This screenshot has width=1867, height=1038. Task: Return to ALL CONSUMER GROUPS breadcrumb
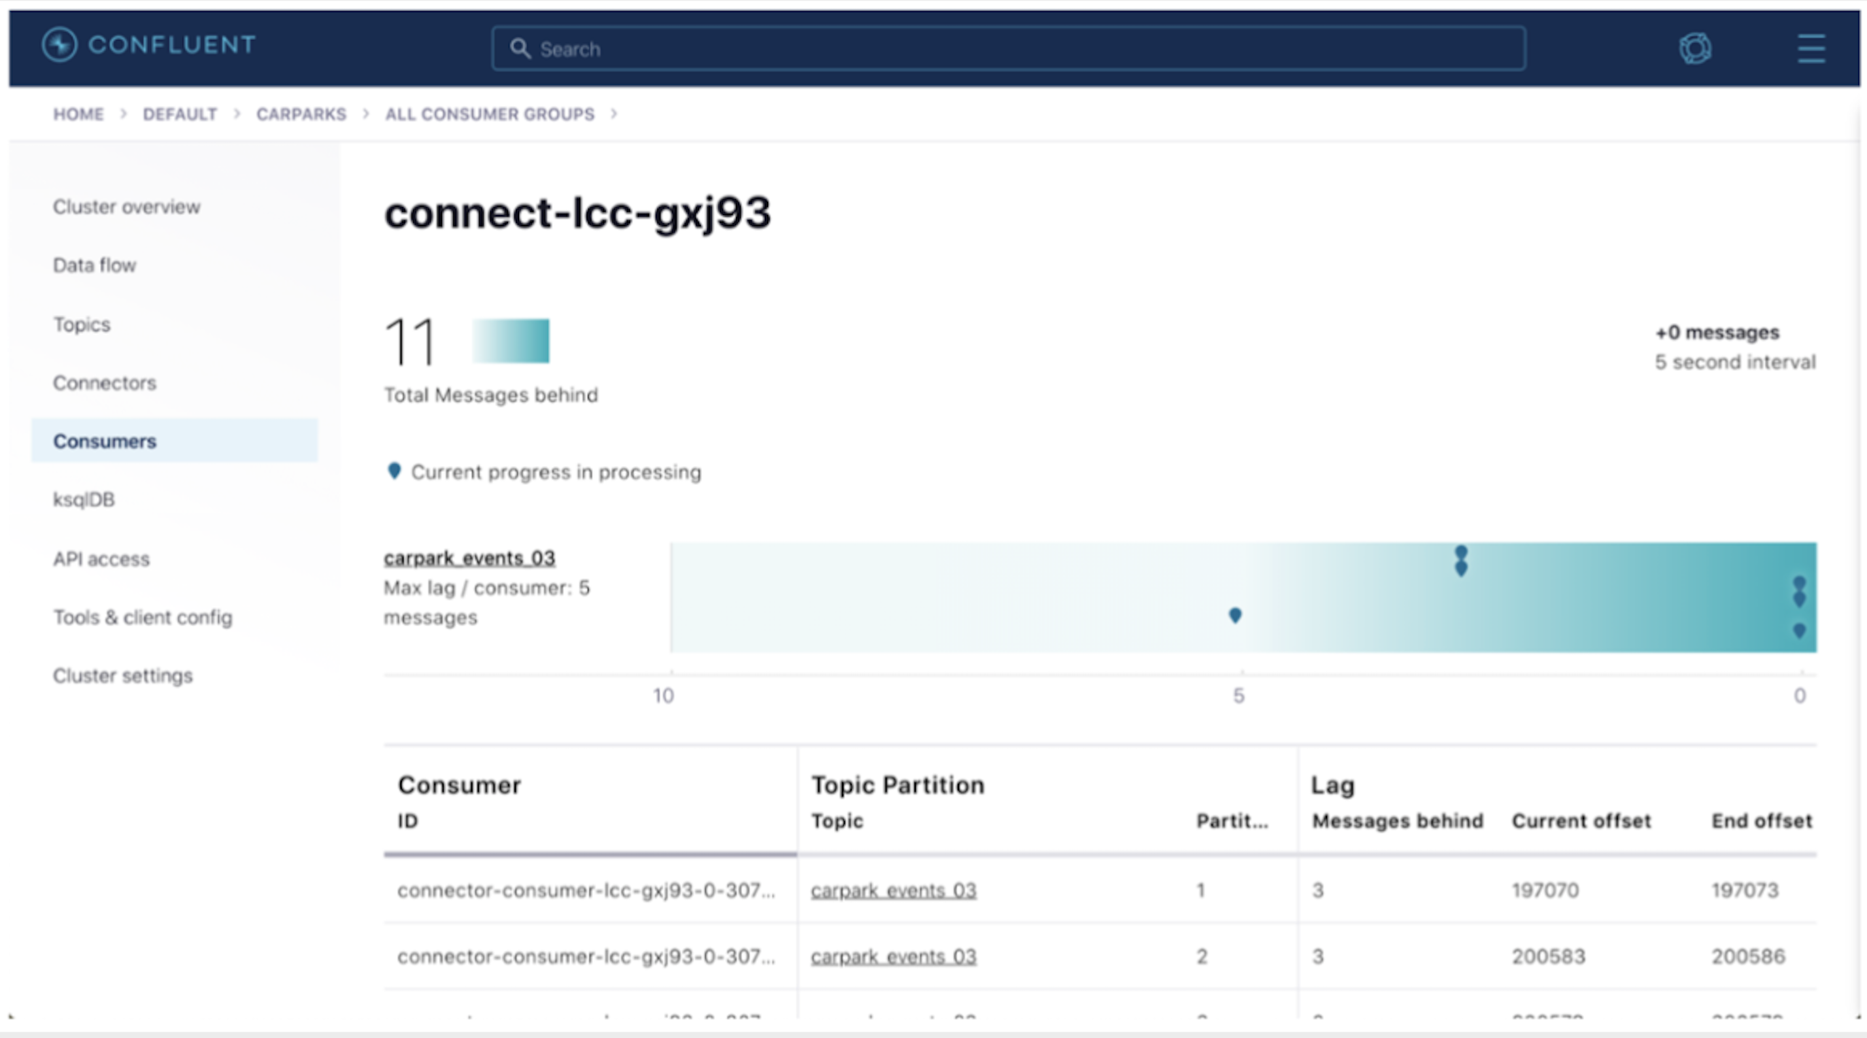[489, 114]
